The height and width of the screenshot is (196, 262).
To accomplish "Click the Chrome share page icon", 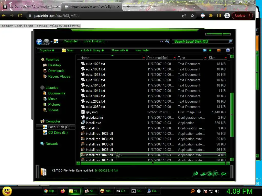I will coord(184,16).
